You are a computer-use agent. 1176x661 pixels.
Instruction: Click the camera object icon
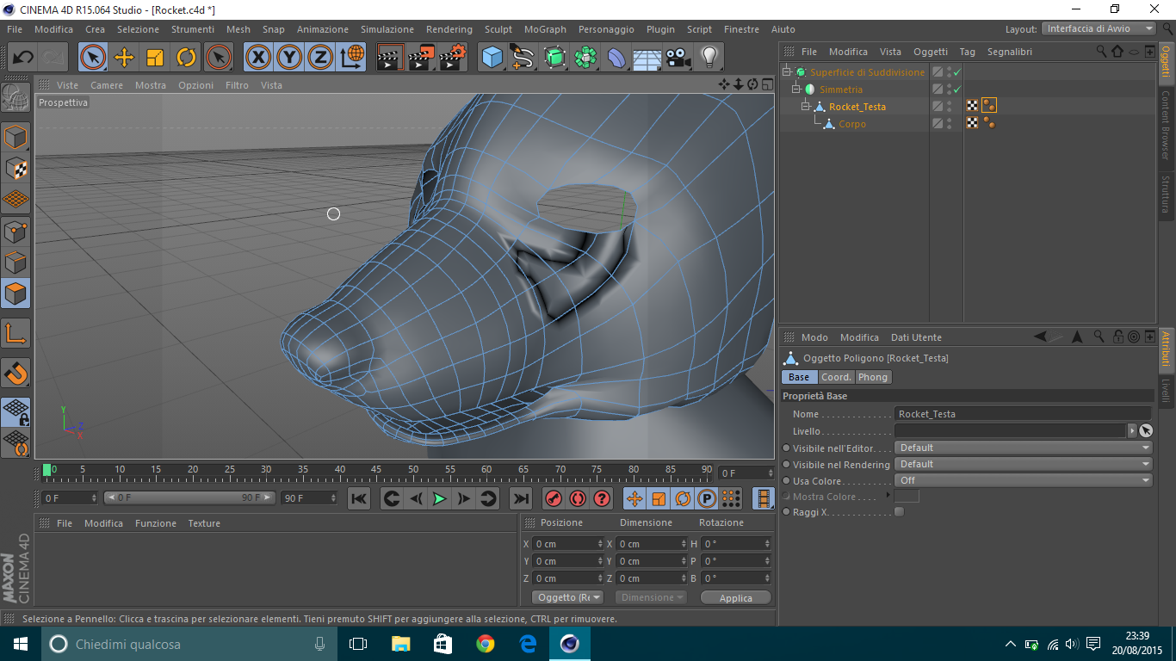tap(678, 58)
